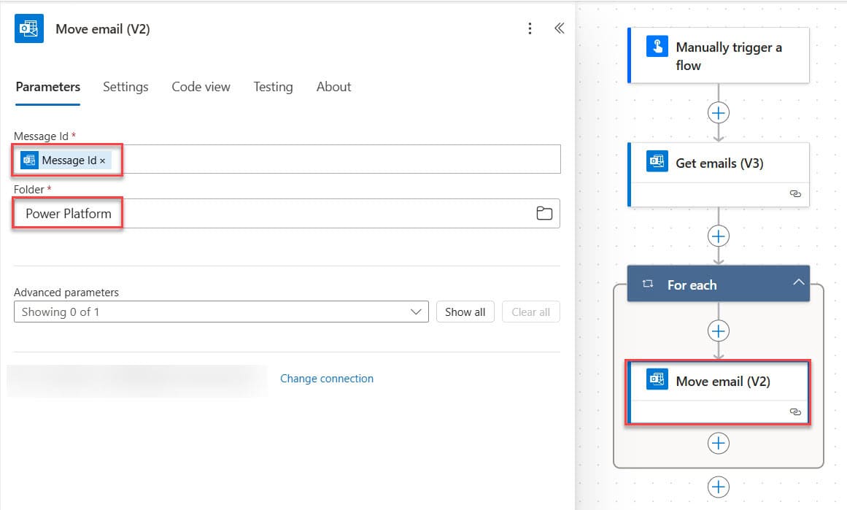Click the connection icon on Get emails (V3)

[794, 193]
